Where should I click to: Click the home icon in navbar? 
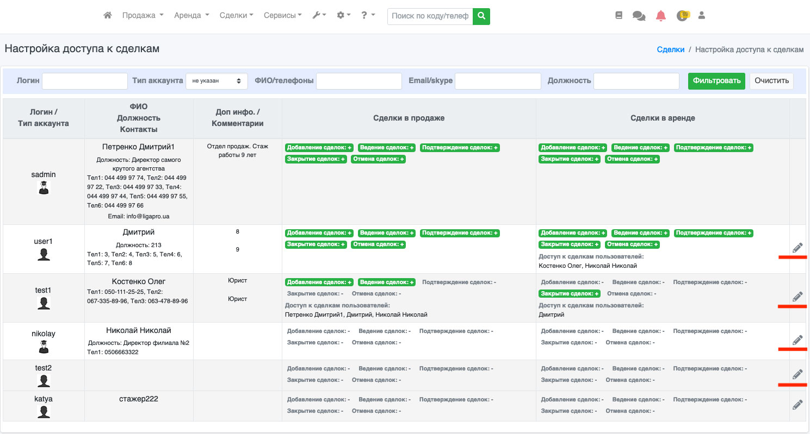[x=108, y=16]
